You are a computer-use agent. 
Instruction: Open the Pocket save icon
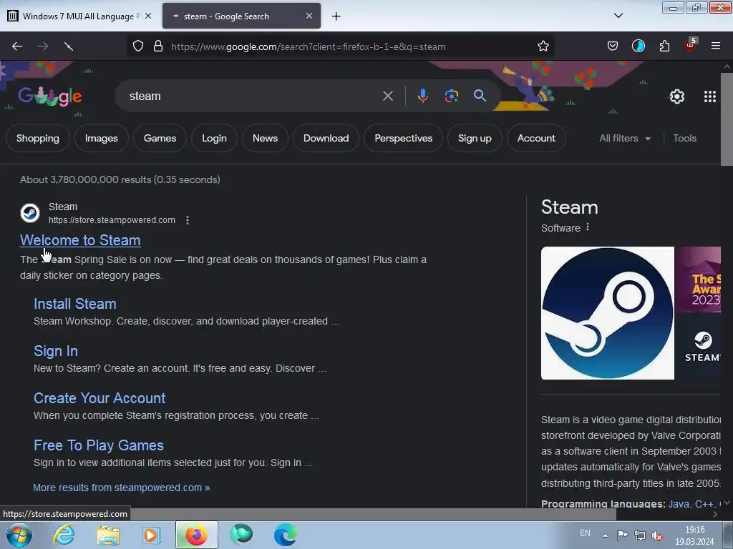[x=613, y=46]
